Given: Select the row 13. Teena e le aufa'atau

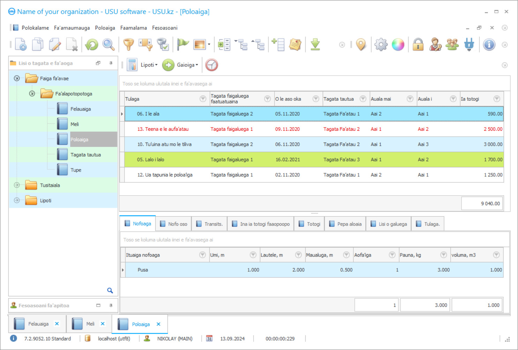Looking at the screenshot, I should pos(314,129).
